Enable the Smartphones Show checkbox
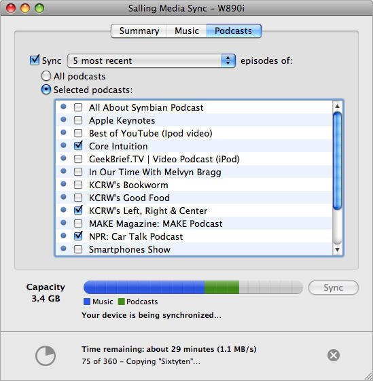The image size is (373, 381). coord(78,249)
